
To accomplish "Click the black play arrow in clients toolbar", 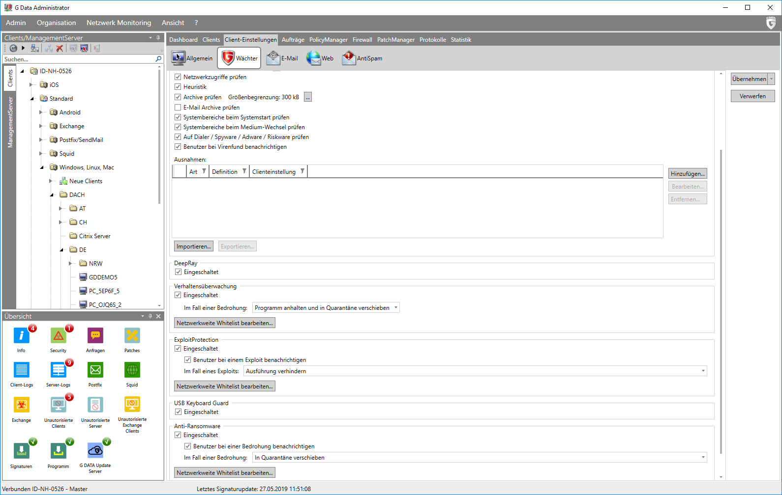I will 23,48.
